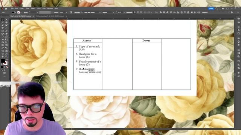The height and width of the screenshot is (135, 241).
Task: Choose the Lasso tool
Action: [6, 22]
